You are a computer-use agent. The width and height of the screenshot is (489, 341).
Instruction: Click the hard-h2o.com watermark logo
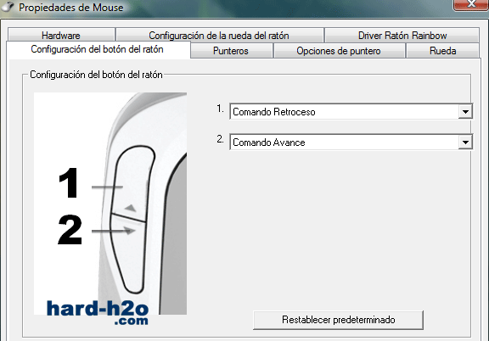(x=98, y=312)
